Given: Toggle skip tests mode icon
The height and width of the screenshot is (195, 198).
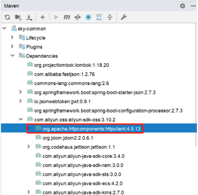Looking at the screenshot, I should point(78,17).
